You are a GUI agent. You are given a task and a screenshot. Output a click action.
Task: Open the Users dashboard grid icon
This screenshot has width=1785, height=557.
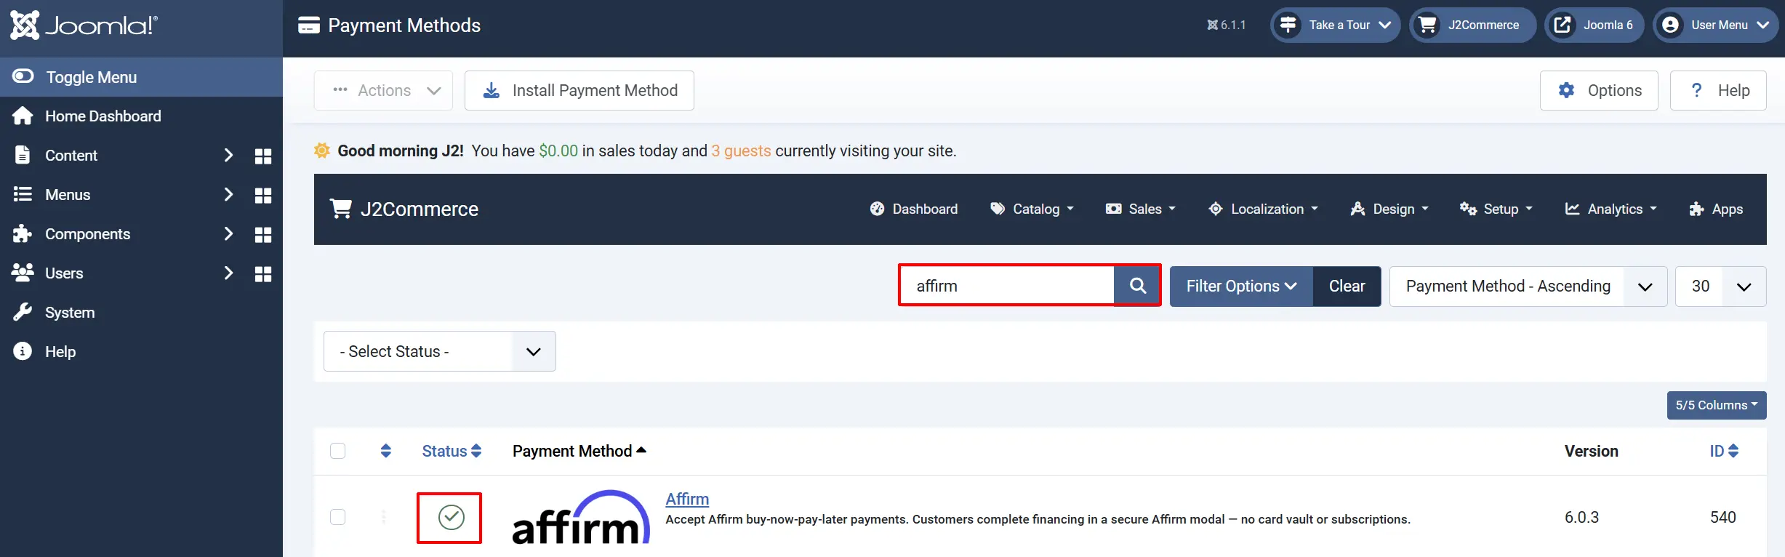263,274
